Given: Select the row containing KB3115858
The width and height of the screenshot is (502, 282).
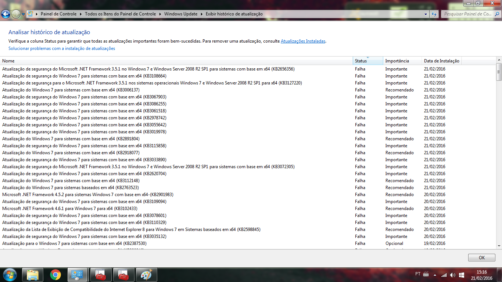Looking at the screenshot, I should tap(248, 146).
